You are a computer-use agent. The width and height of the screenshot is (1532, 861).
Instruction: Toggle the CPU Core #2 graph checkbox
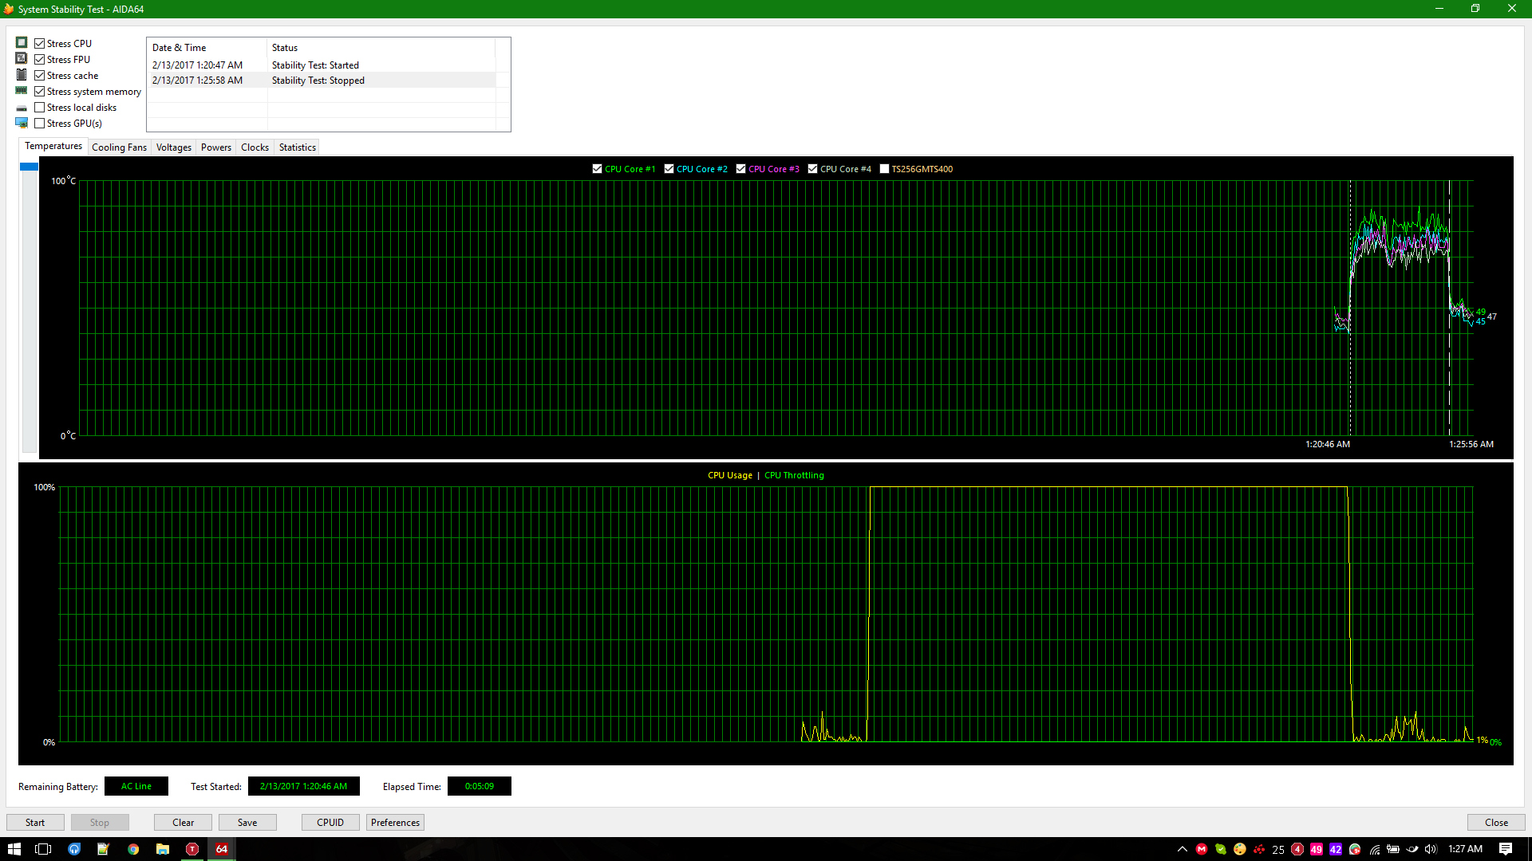[669, 169]
